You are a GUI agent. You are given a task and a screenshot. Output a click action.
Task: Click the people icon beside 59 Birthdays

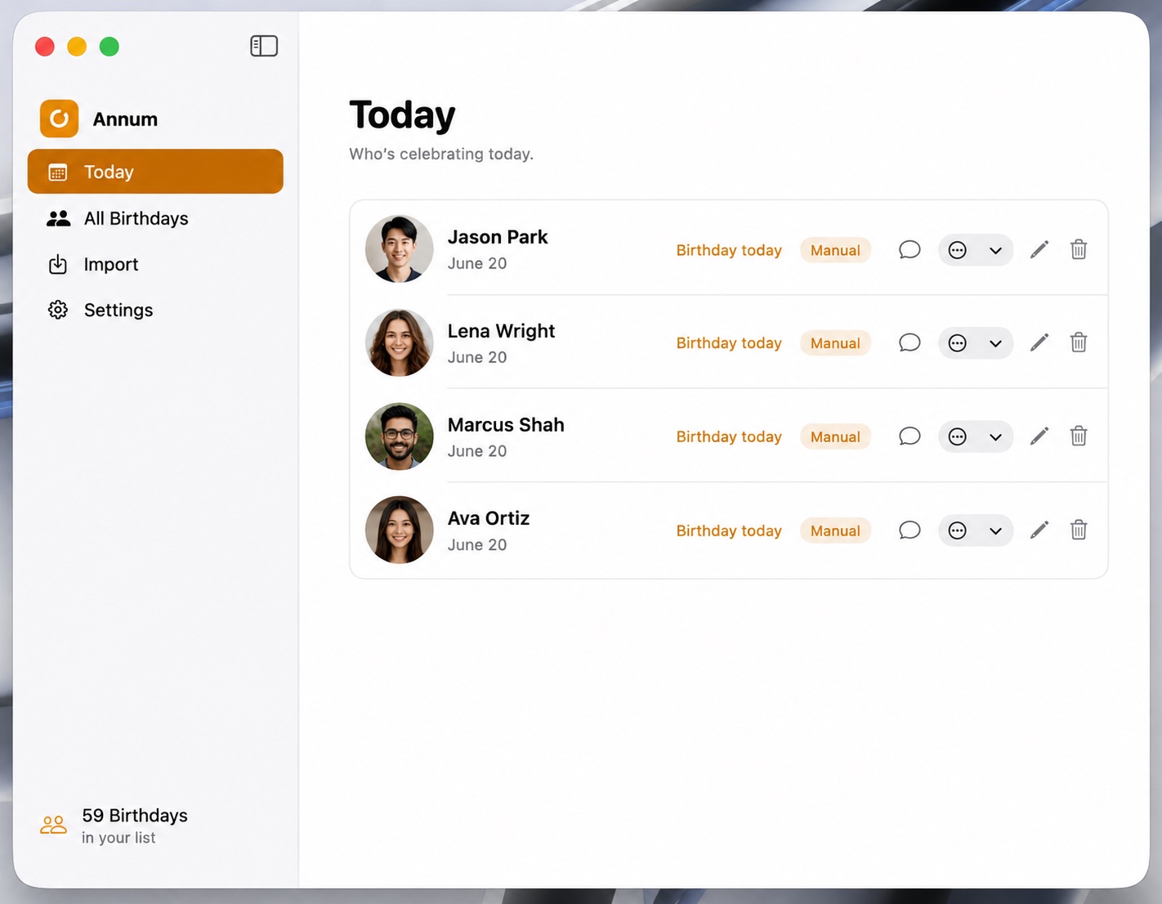coord(54,825)
